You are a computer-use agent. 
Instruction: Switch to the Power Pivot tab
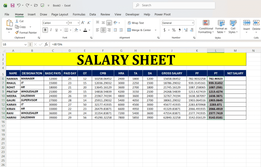click(162, 15)
